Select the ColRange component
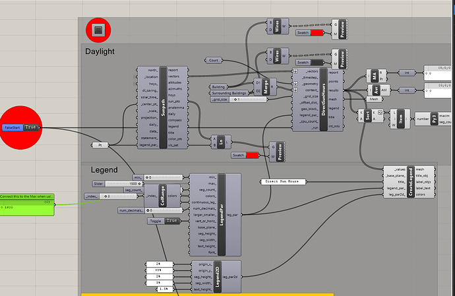The height and width of the screenshot is (296, 455). 162,196
